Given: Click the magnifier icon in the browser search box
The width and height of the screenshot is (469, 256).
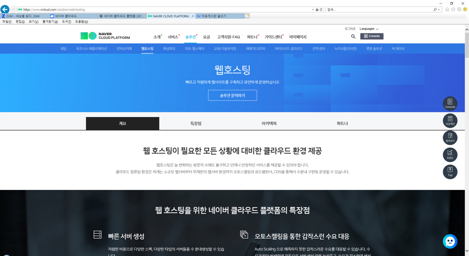Looking at the screenshot, I should pos(435,10).
